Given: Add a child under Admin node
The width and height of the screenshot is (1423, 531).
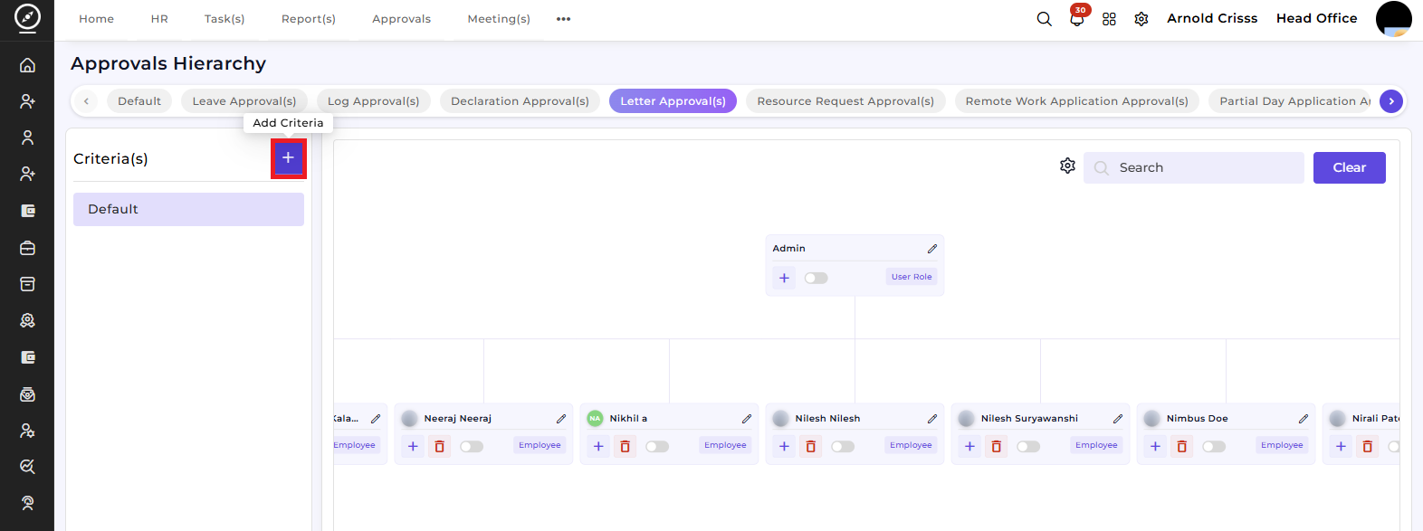Looking at the screenshot, I should [x=784, y=278].
